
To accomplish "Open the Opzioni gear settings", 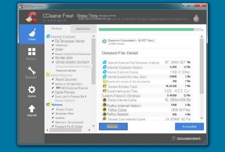I will 32,90.
